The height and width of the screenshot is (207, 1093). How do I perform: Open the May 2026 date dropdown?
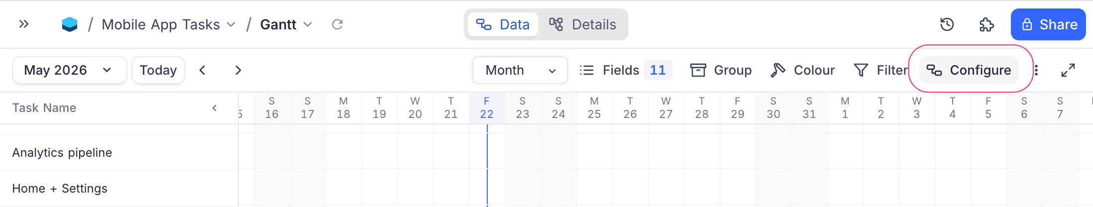(69, 70)
